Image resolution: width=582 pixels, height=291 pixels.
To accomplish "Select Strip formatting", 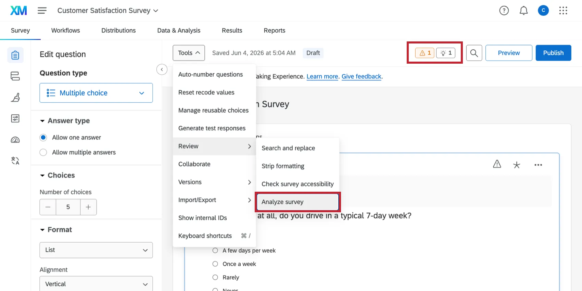I will coord(298,166).
